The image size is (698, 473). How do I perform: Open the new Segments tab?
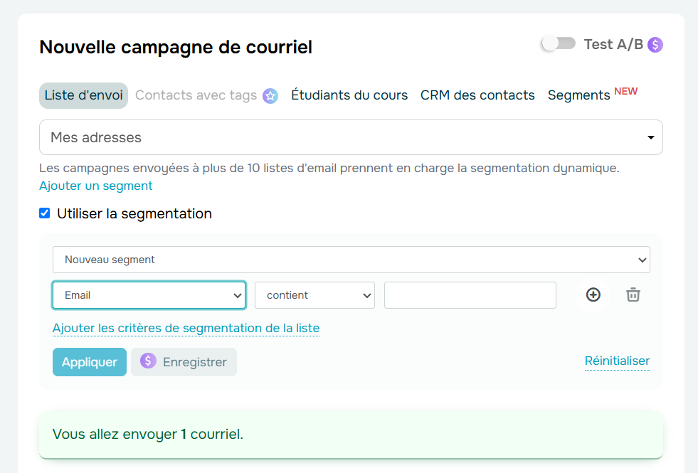coord(578,95)
